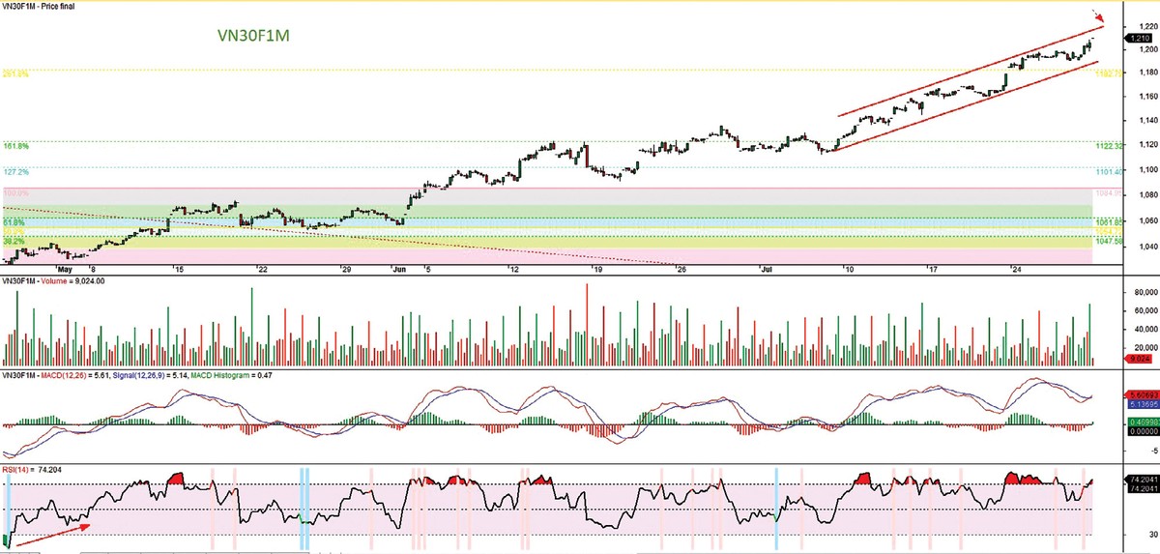The width and height of the screenshot is (1160, 554).
Task: Click the red MACD value tag 5.60693
Action: click(1138, 395)
